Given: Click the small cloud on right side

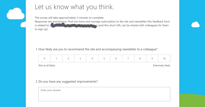Looking at the screenshot, I should click(196, 25).
